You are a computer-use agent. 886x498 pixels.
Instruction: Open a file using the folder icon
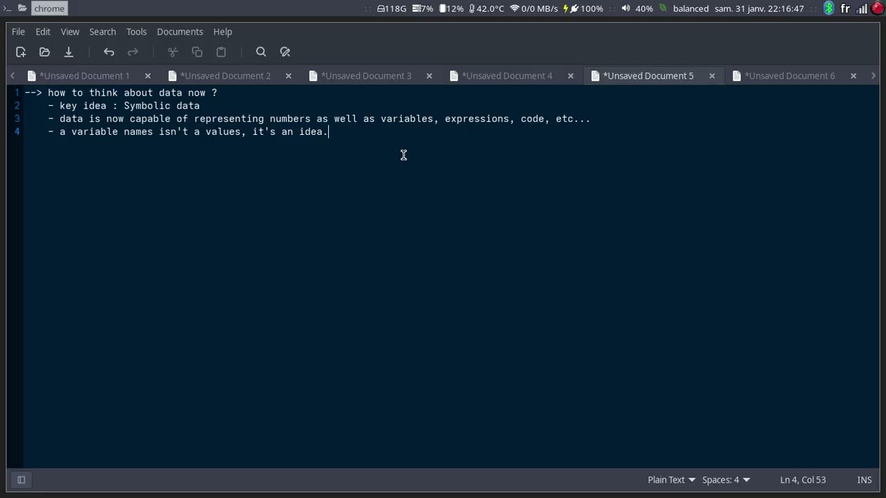click(x=44, y=52)
